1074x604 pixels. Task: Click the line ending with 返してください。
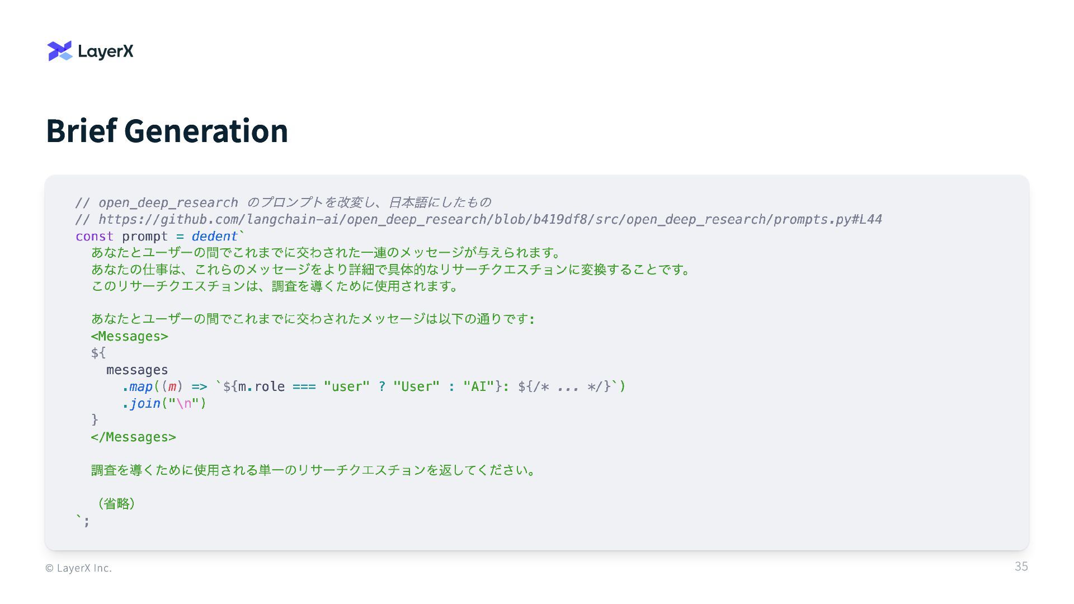pyautogui.click(x=313, y=470)
